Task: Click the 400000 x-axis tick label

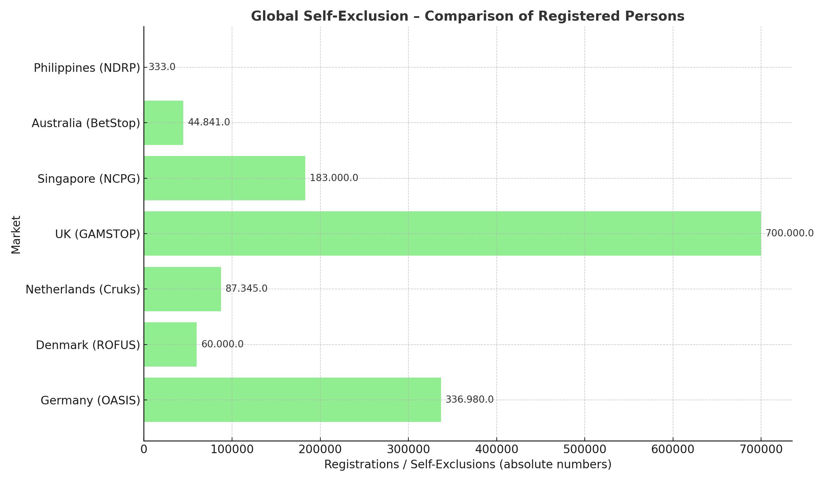Action: [x=496, y=449]
